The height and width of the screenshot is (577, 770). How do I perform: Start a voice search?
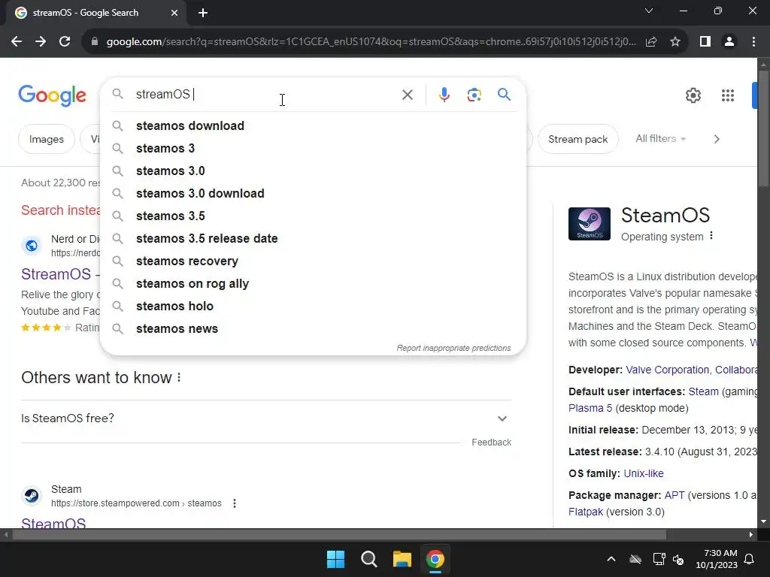tap(444, 95)
